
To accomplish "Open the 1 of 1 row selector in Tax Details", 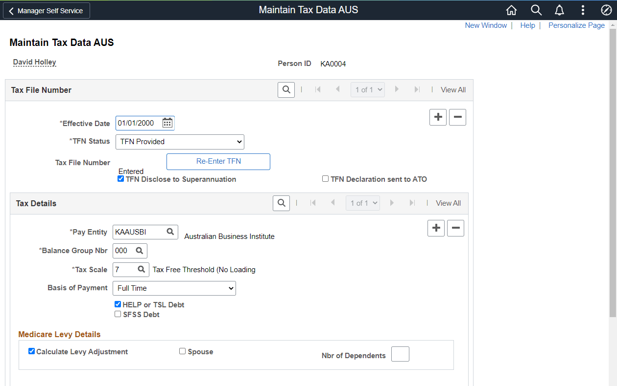I will [x=362, y=203].
